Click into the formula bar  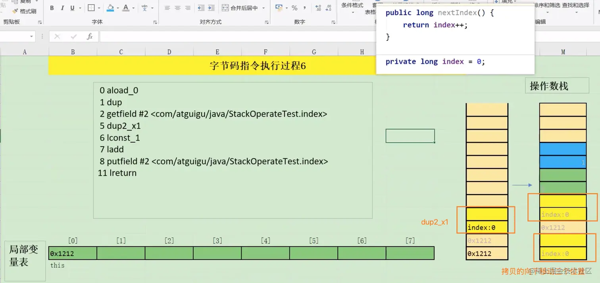[x=237, y=37]
